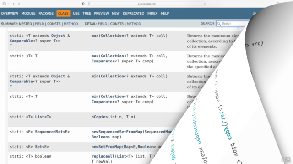This screenshot has height=164, width=293.
Task: Open the SequencedSet return type link
Action: click(x=49, y=132)
